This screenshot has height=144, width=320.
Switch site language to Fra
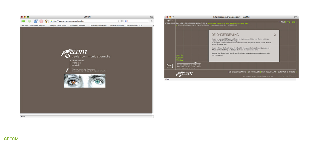coord(288,22)
